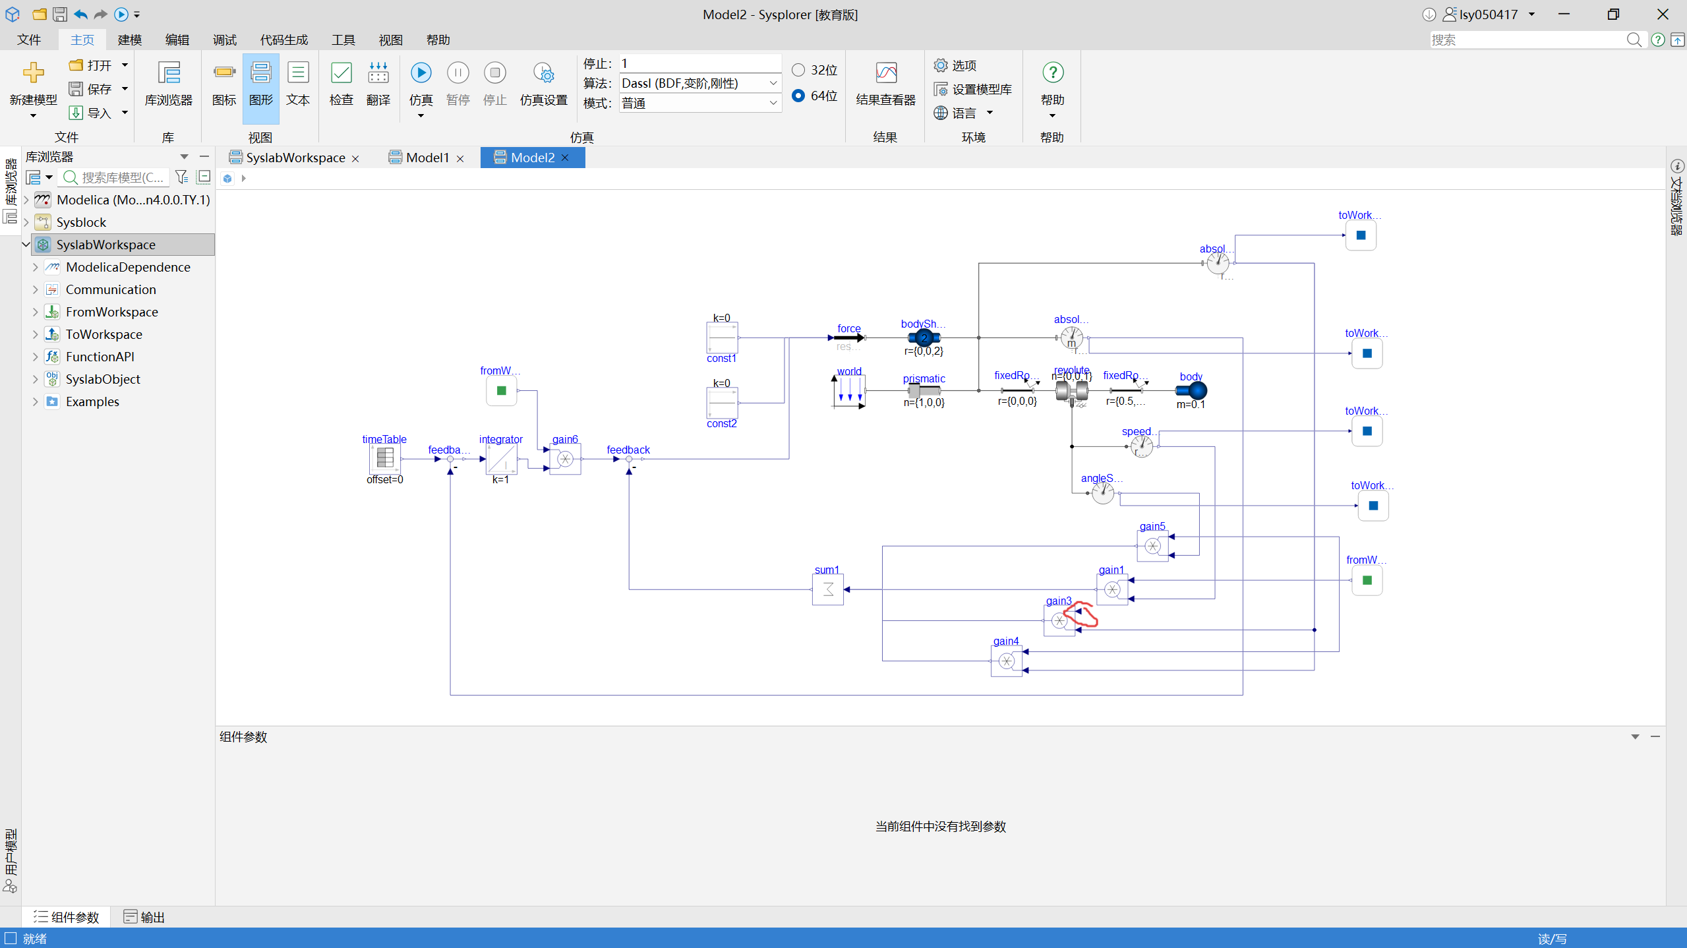
Task: Open the 保存 dropdown arrow
Action: 125,89
